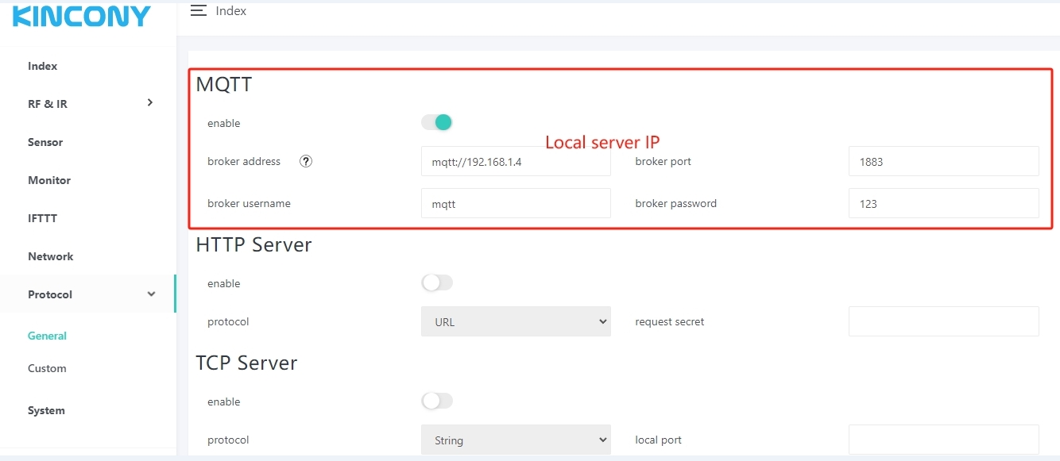Enable the HTTP Server toggle
This screenshot has height=461, width=1060.
pyautogui.click(x=437, y=282)
